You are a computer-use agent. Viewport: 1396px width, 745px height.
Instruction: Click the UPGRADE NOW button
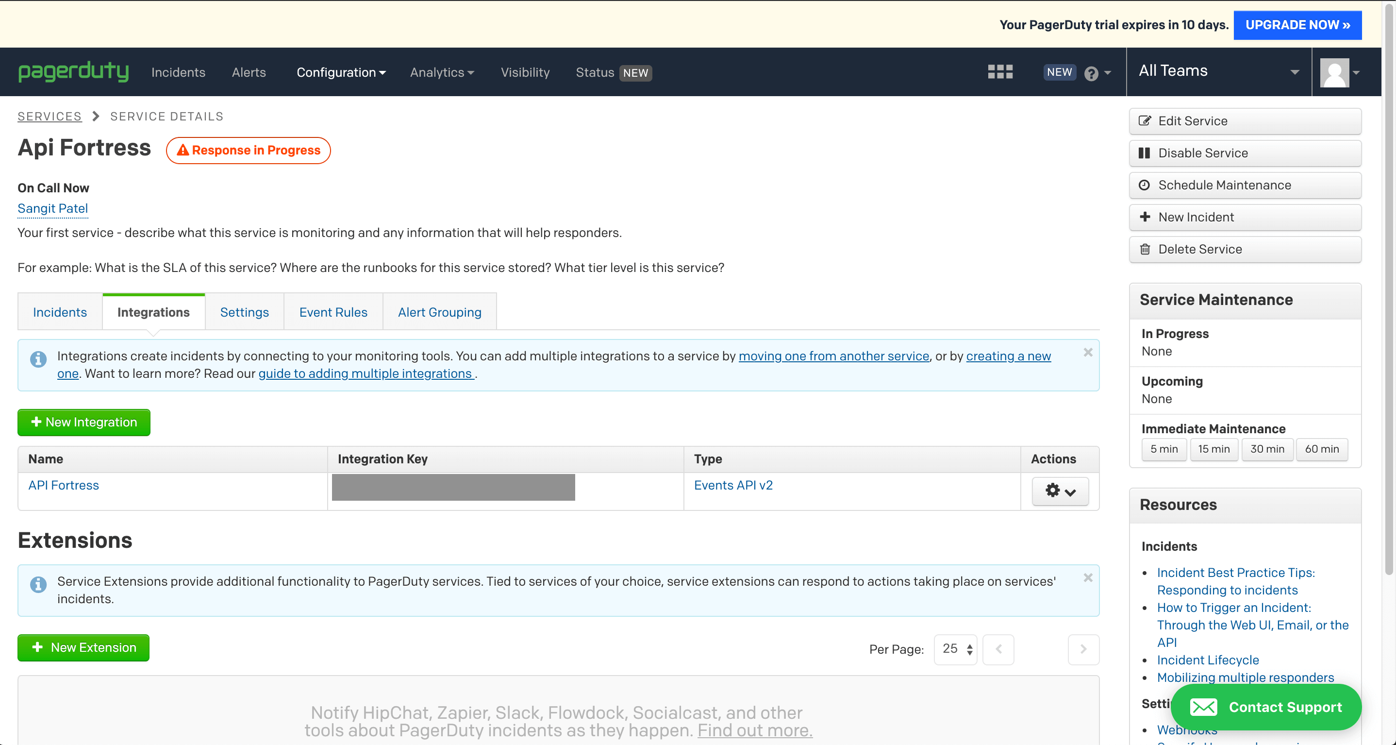point(1297,25)
